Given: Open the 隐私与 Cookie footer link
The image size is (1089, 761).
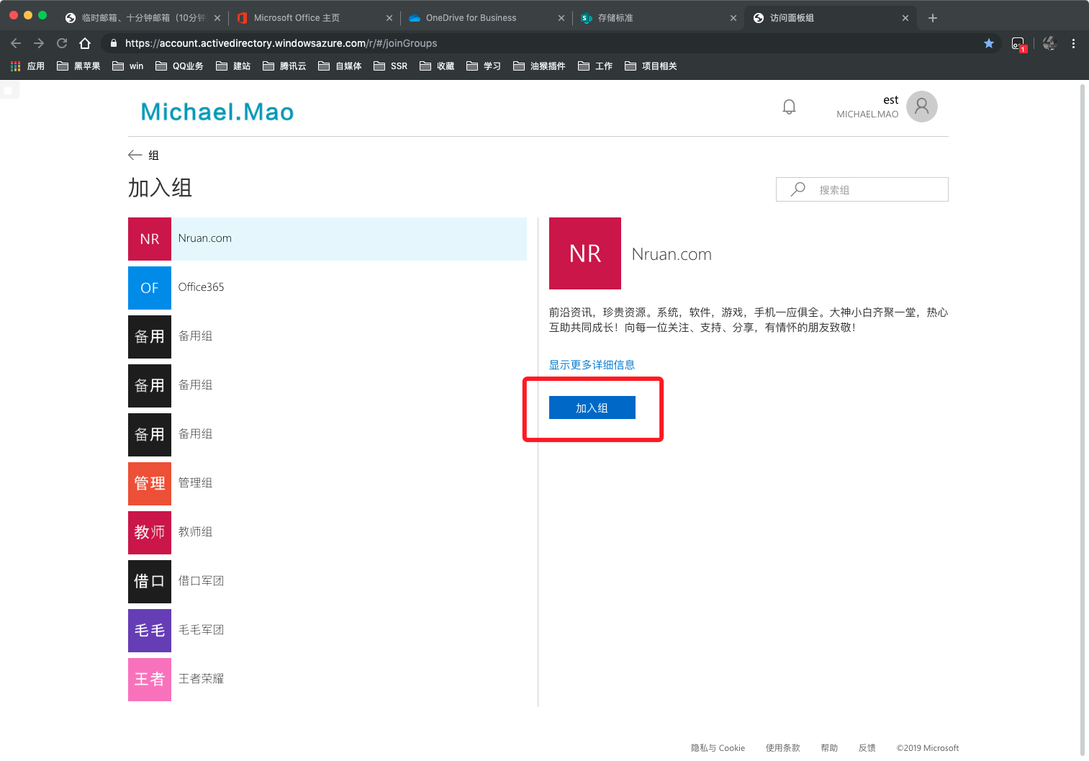Looking at the screenshot, I should (x=718, y=748).
